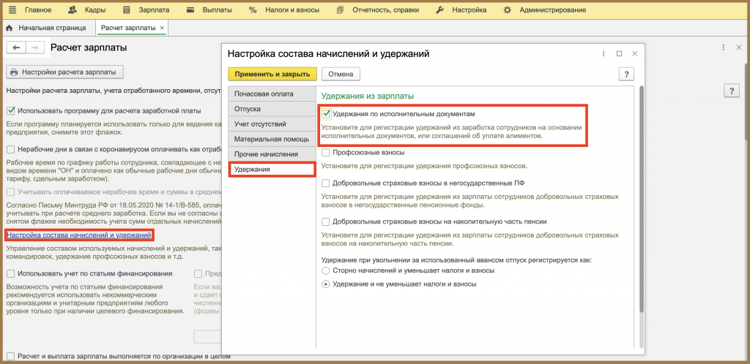Select Сторно начислений и уменьшает налоги radio

pos(326,270)
